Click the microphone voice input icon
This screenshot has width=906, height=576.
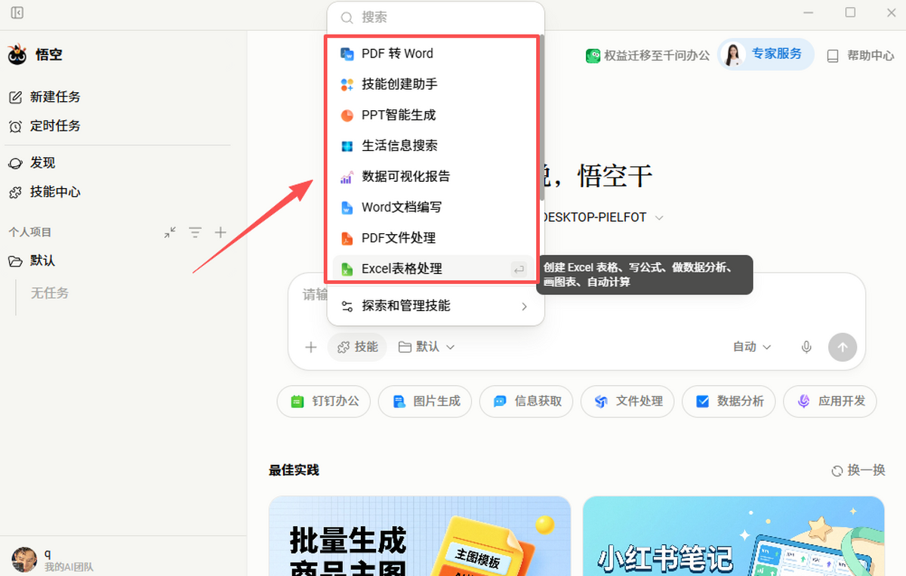[x=806, y=347]
